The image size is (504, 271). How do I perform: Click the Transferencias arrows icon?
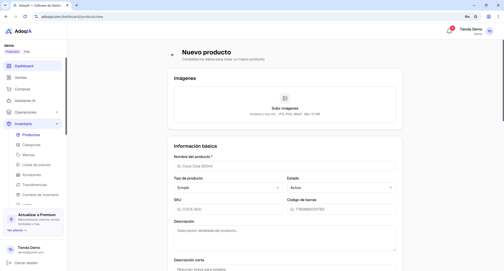click(18, 185)
